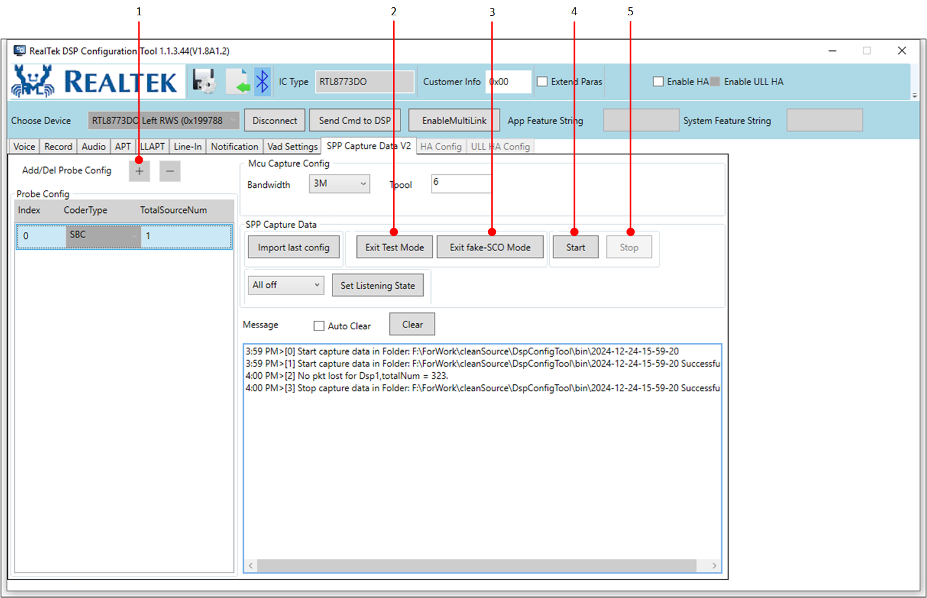The image size is (927, 598).
Task: Click the toolbar overflow arrow at far right
Action: coord(915,95)
